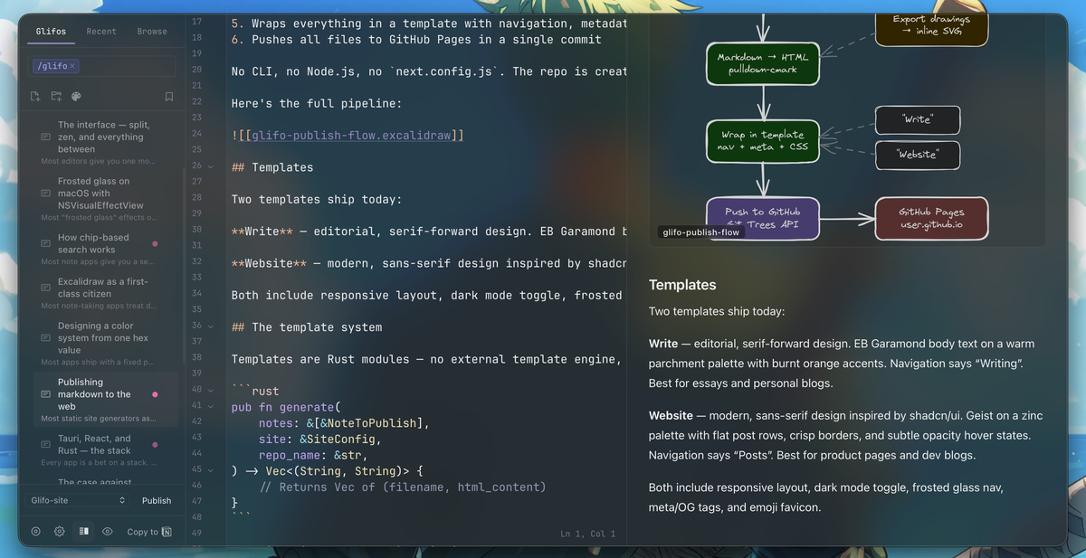Click pink dot on 'Tauri, React, and Rust'
Viewport: 1086px width, 558px height.
click(x=155, y=444)
